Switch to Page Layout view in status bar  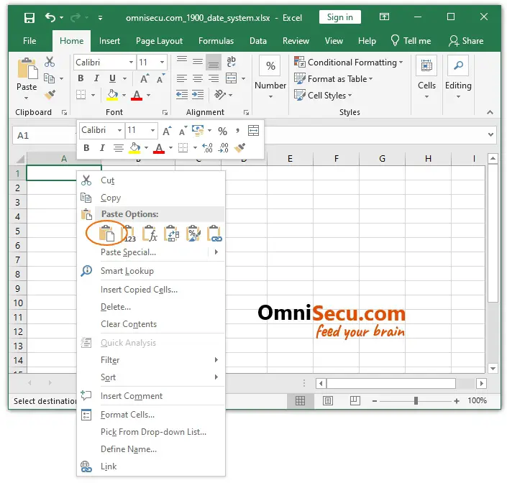pos(327,401)
